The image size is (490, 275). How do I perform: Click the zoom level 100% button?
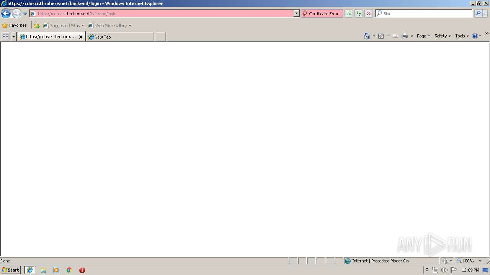click(465, 261)
